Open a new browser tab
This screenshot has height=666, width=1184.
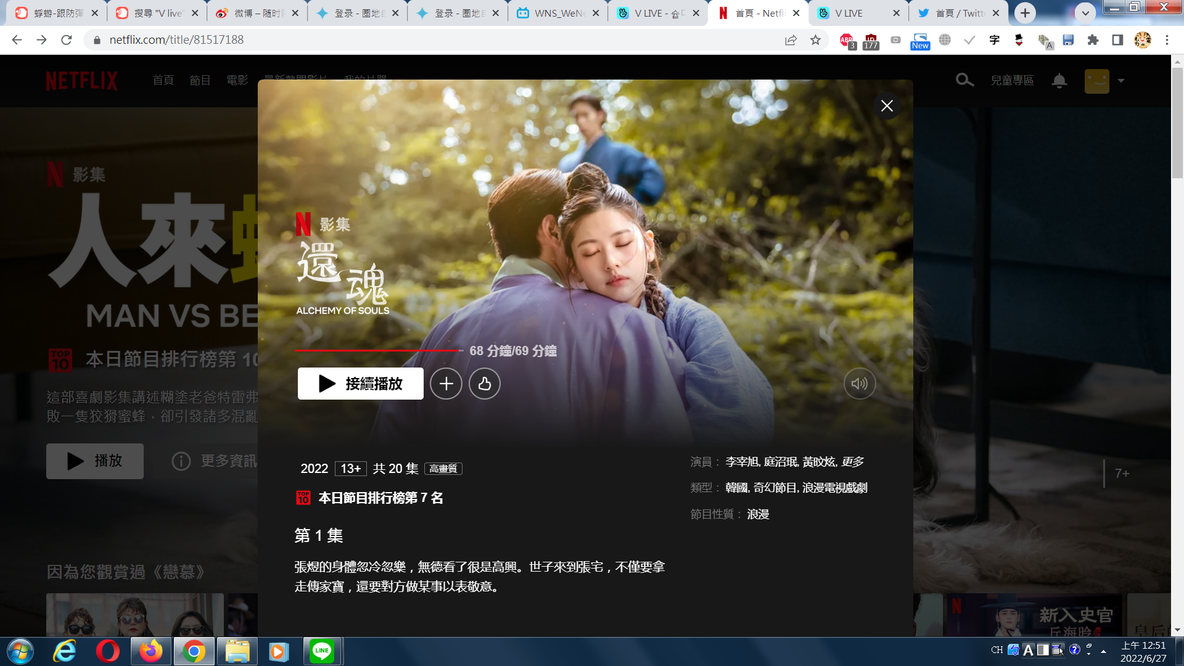[x=1025, y=12]
